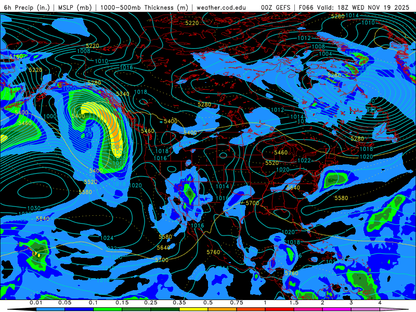Select the dark green 0.25 legend swatch
Screen dimensions: 416x312
[165, 309]
